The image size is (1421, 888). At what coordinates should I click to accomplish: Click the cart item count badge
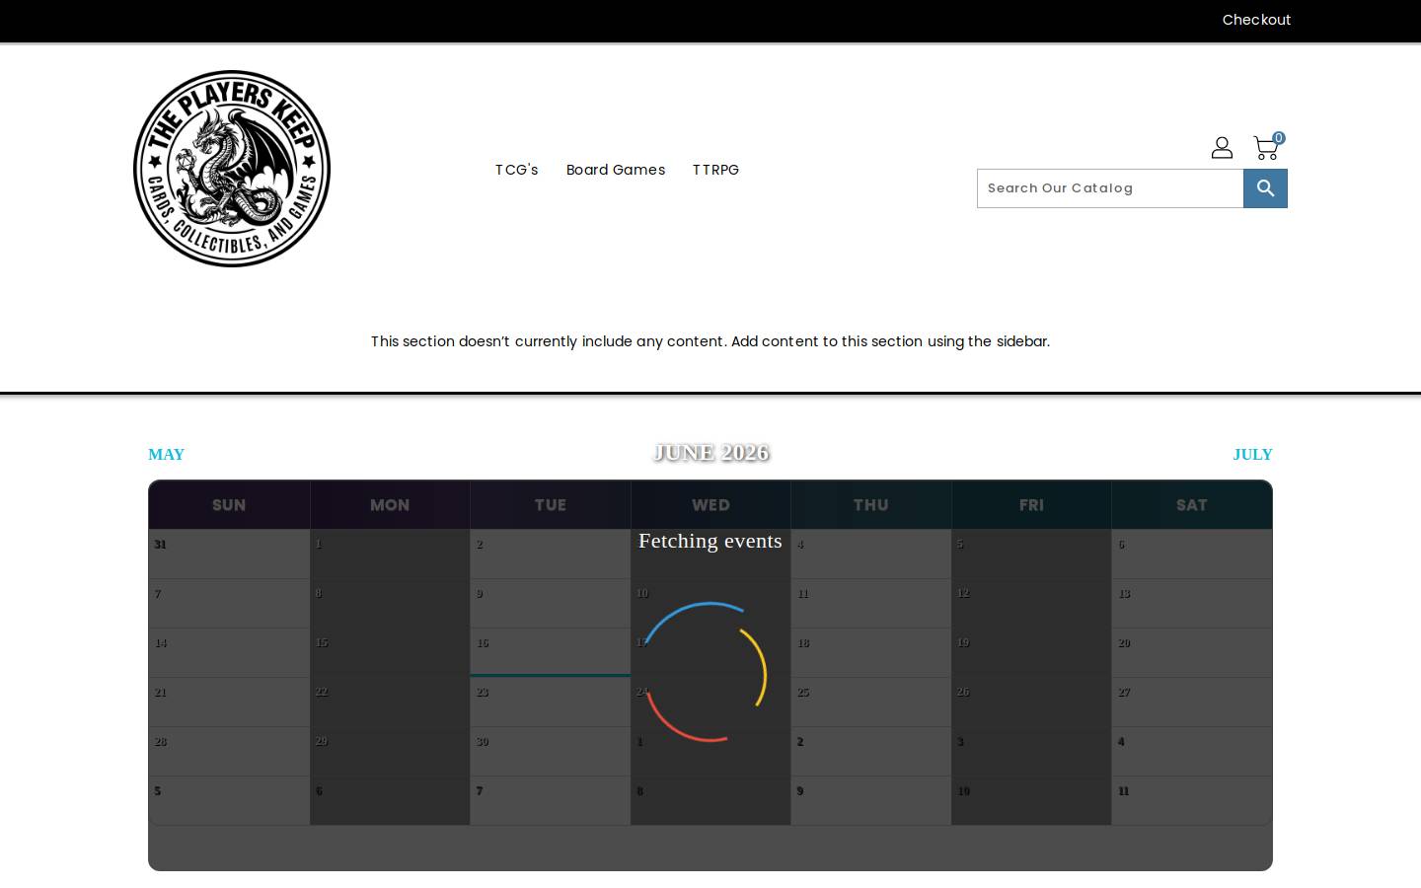pyautogui.click(x=1279, y=138)
